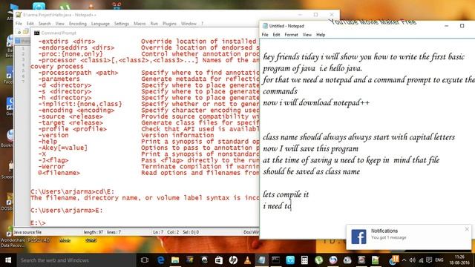
Task: Open the Notepad++ ? help menu
Action: [202, 24]
